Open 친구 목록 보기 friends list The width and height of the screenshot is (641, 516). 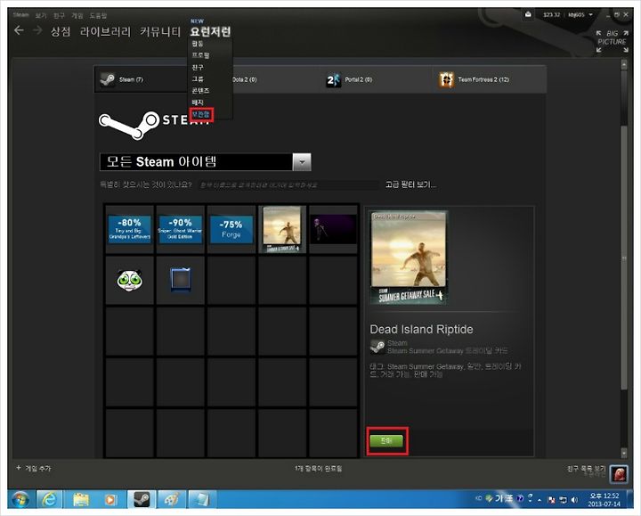point(586,469)
